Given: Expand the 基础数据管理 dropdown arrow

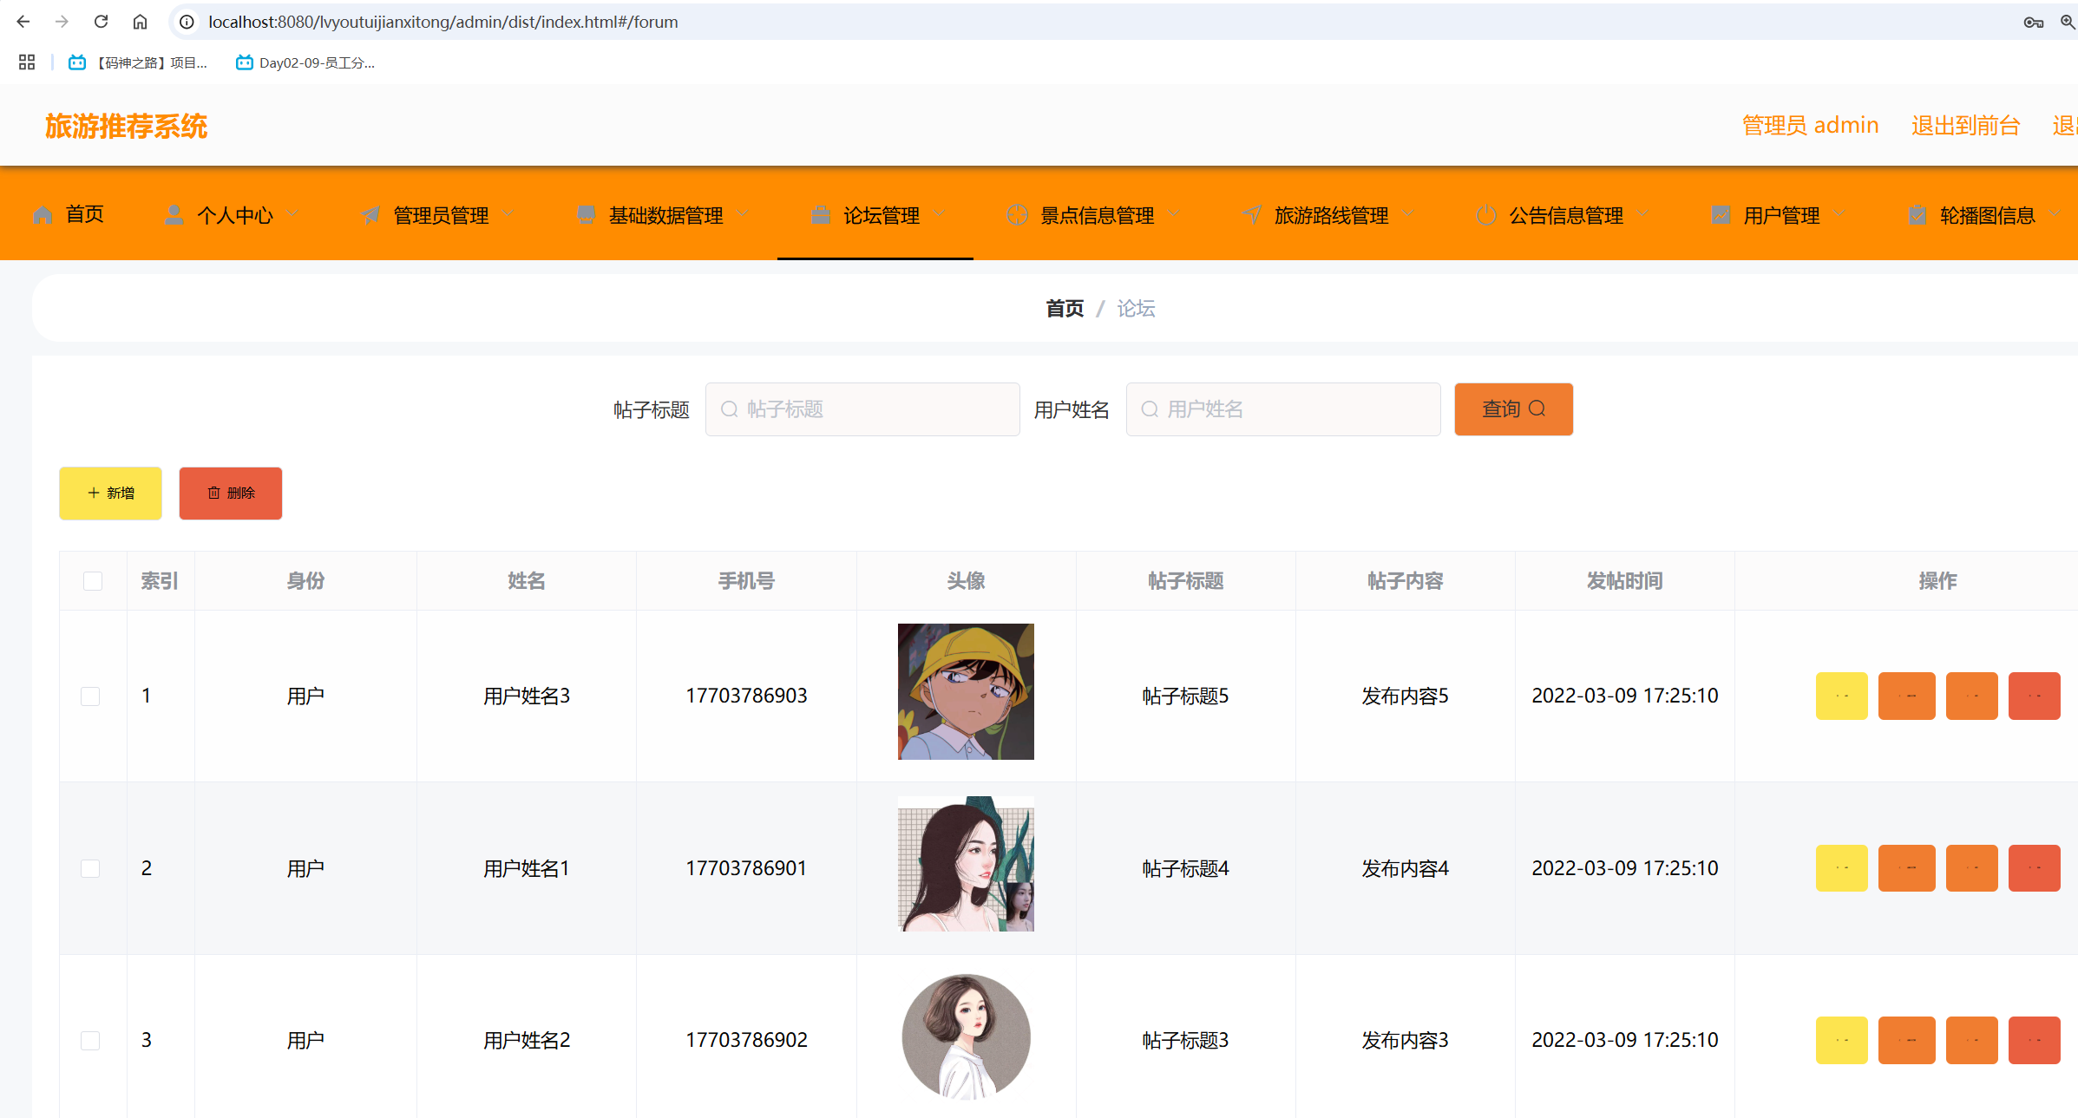Looking at the screenshot, I should [x=743, y=214].
